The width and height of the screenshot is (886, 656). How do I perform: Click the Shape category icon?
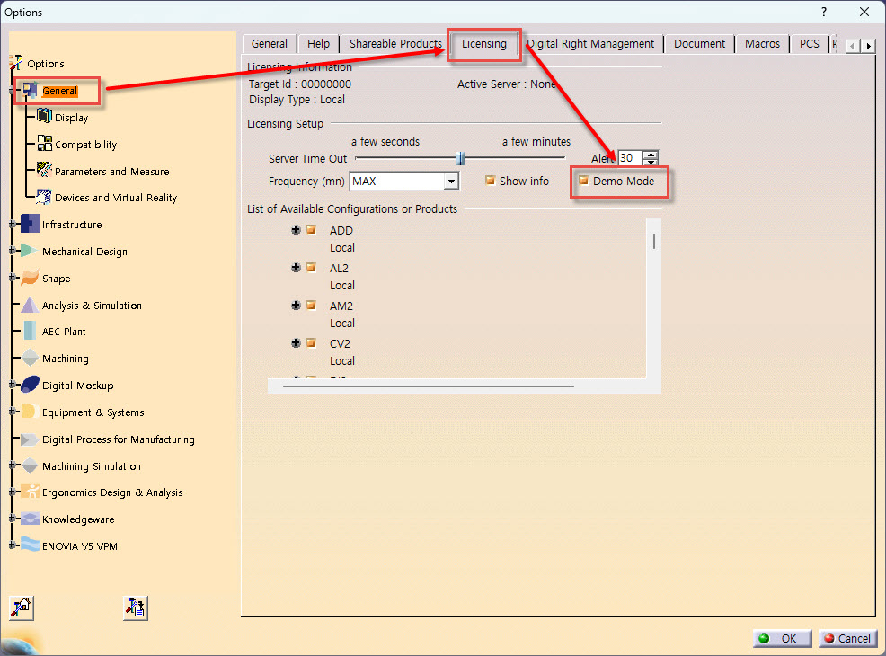coord(30,278)
